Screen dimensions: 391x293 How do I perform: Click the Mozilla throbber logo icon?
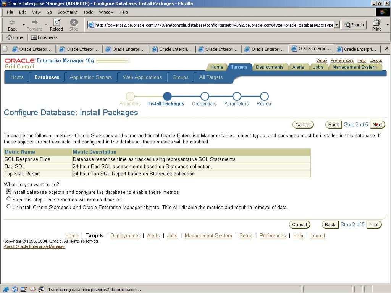pyautogui.click(x=383, y=12)
